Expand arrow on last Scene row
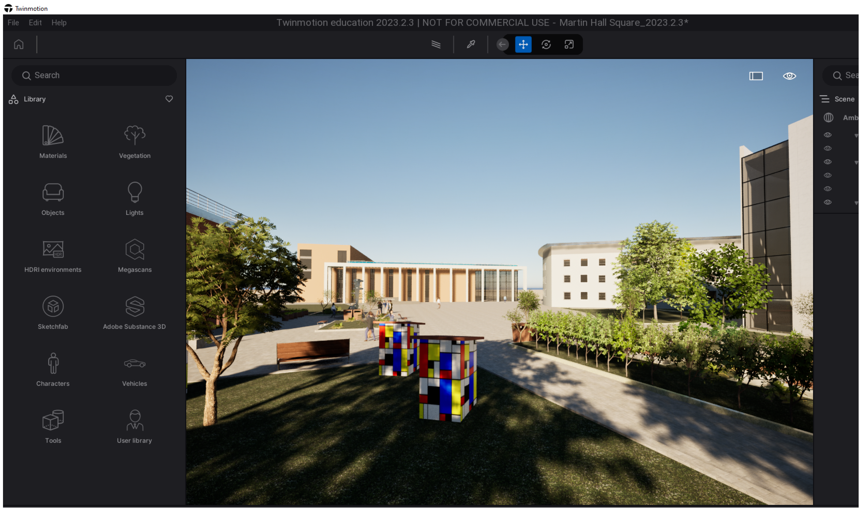The width and height of the screenshot is (863, 513). pyautogui.click(x=856, y=203)
